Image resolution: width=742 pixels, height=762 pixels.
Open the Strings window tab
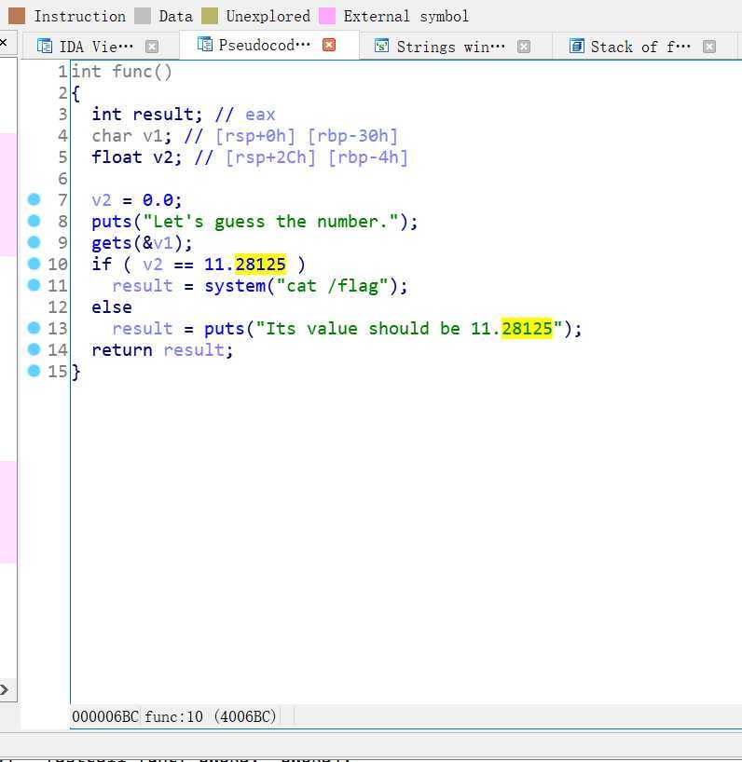[x=451, y=47]
